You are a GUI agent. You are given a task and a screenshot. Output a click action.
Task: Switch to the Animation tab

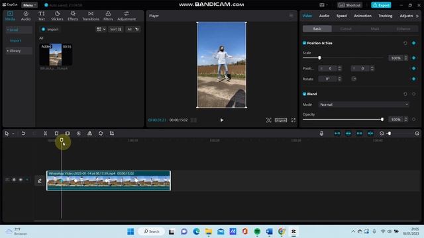click(x=362, y=16)
